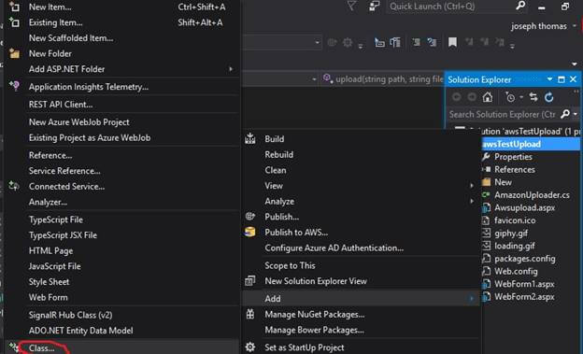
Task: Click the Quick Launch magnifier icon
Action: tap(520, 6)
